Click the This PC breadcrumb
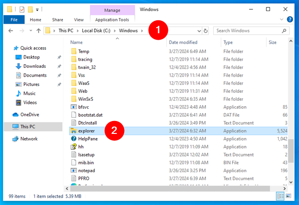The image size is (299, 205). click(66, 30)
